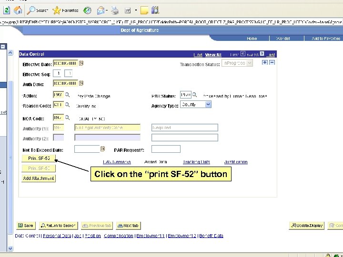
Task: Click the Next tab button
Action: 128,226
